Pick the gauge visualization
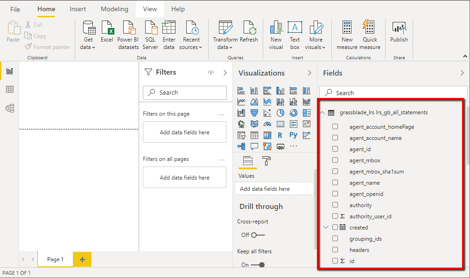The width and height of the screenshot is (470, 278). point(267,124)
